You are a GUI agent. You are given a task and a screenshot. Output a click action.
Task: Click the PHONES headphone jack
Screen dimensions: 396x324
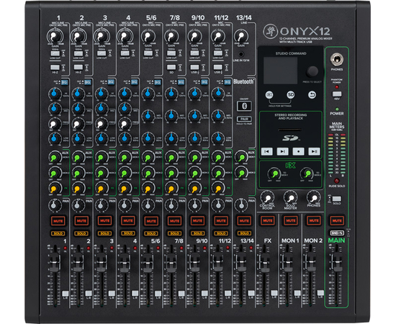(x=337, y=60)
